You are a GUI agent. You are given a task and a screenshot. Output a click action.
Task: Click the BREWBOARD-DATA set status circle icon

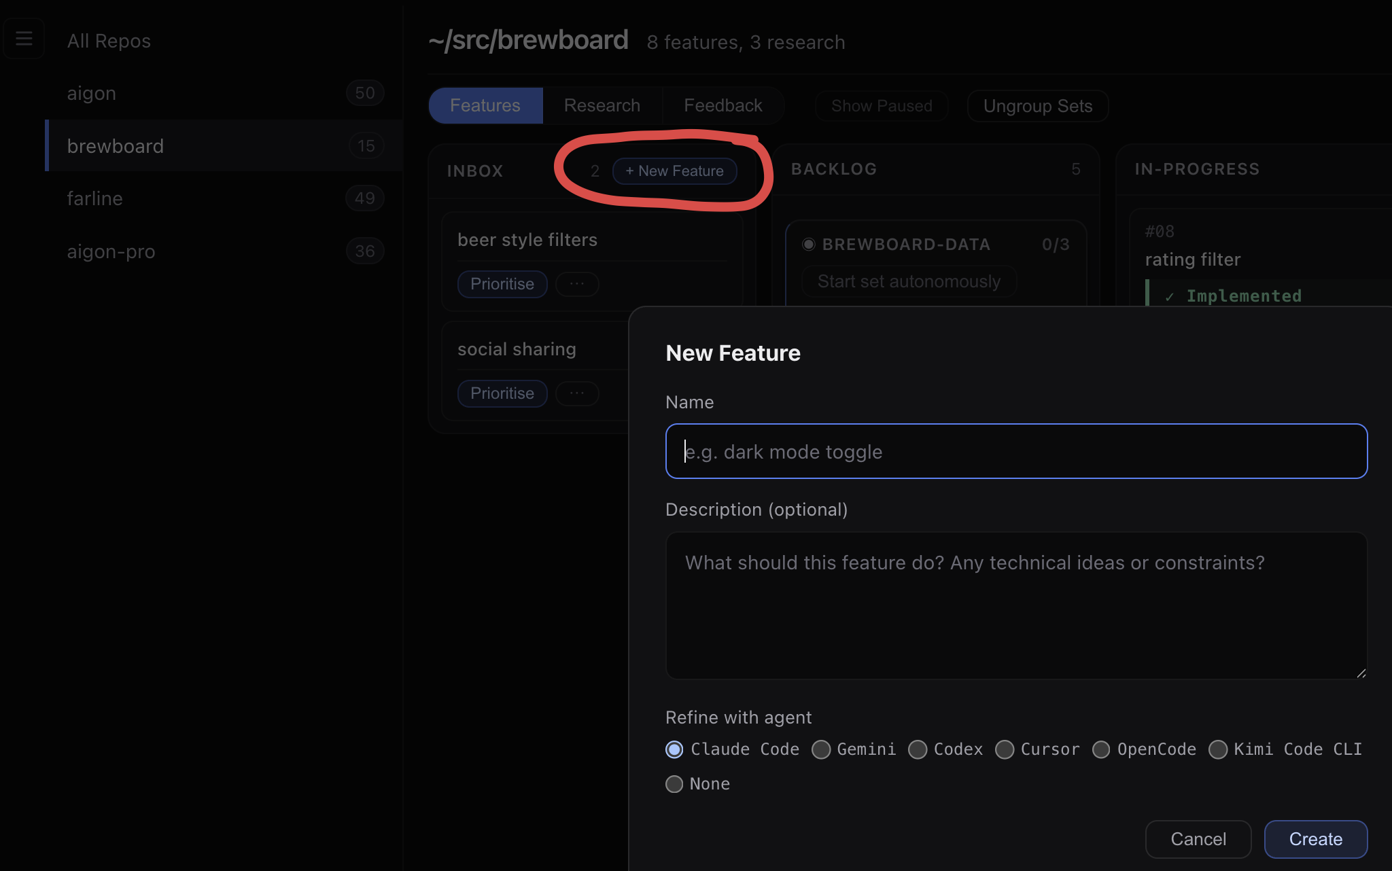tap(808, 245)
